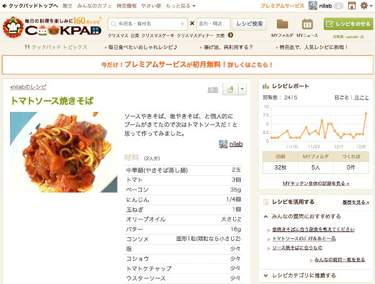The image size is (375, 284).
Task: Click the 料理名・食材名 search field
Action: coord(147,24)
